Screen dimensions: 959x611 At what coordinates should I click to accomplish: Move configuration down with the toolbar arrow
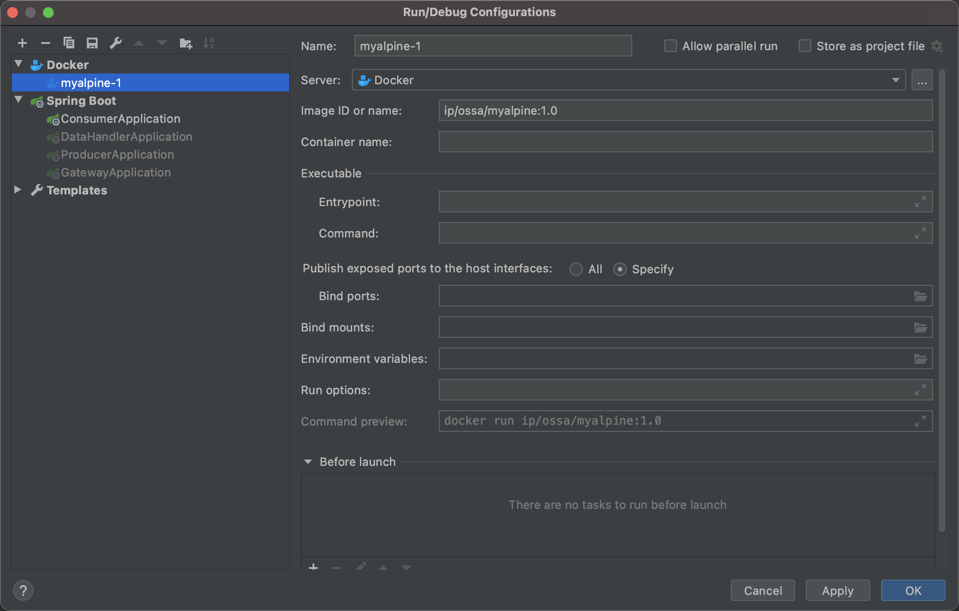click(162, 43)
